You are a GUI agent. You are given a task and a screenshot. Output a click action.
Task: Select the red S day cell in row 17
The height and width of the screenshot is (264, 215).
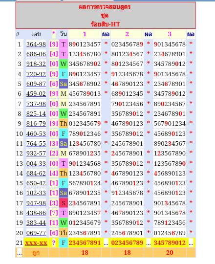pyautogui.click(x=64, y=203)
